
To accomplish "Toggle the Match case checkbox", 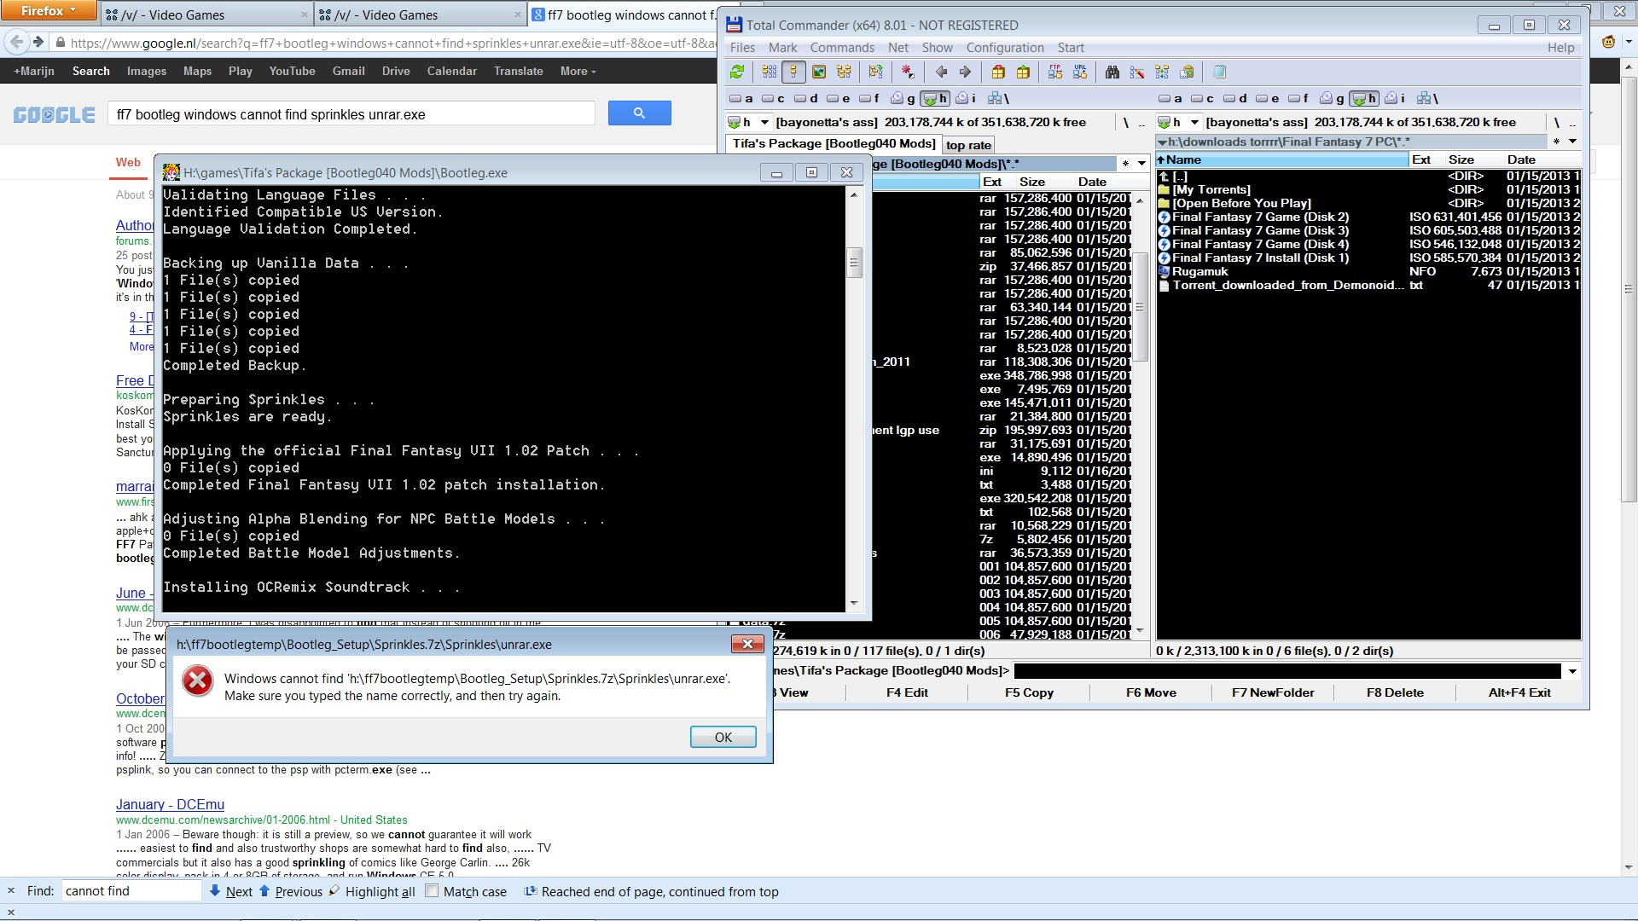I will point(432,891).
